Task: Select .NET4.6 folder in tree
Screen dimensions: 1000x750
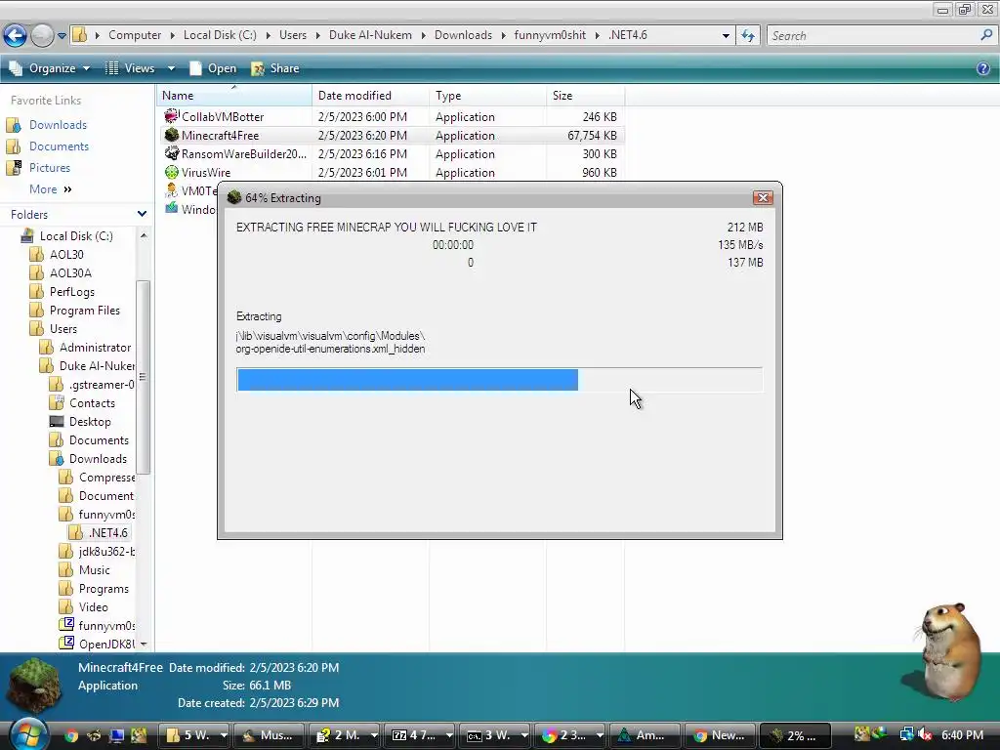Action: coord(107,532)
